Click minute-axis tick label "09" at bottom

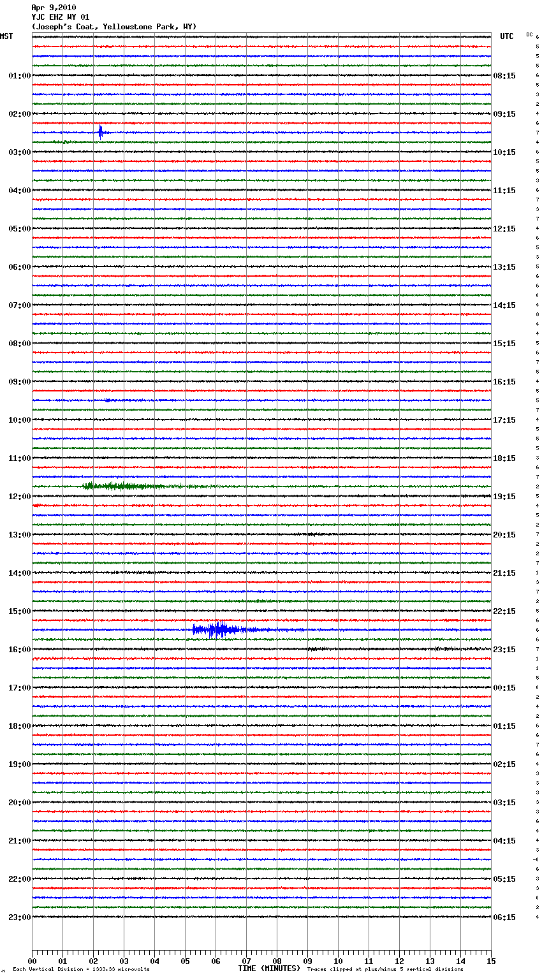307,961
